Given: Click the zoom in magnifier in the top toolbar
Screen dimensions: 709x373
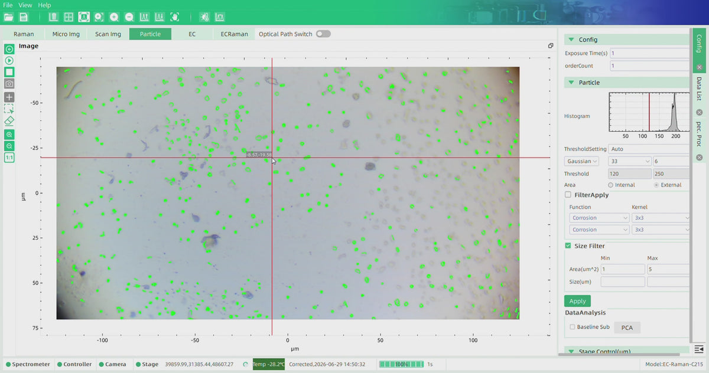Looking at the screenshot, I should 114,17.
